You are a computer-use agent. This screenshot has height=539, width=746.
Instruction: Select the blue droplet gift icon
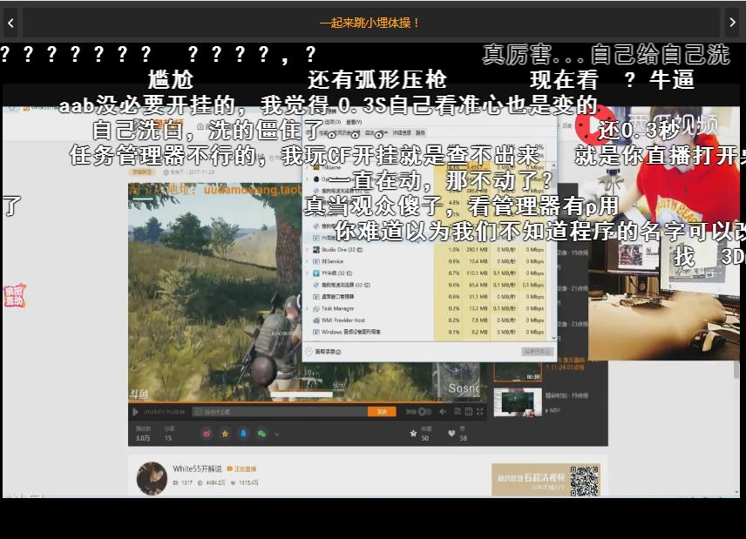click(x=242, y=434)
